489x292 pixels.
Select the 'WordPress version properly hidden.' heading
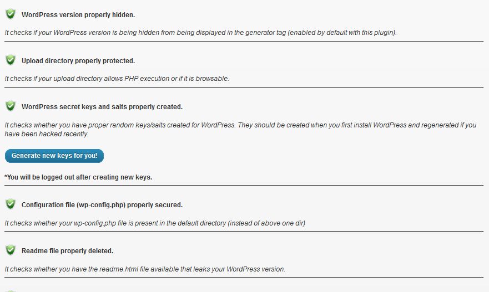78,14
